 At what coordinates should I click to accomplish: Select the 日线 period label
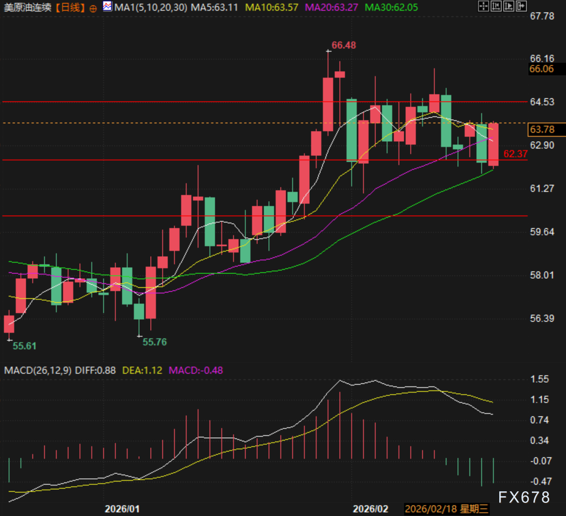pyautogui.click(x=71, y=7)
